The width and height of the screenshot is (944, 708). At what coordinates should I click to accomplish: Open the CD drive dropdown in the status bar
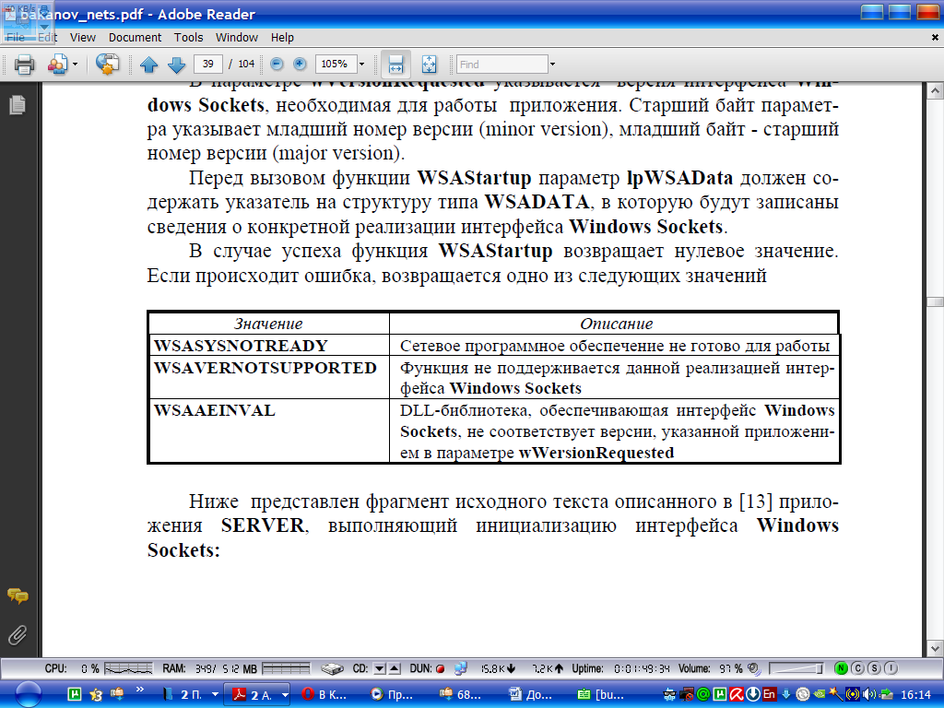point(379,668)
